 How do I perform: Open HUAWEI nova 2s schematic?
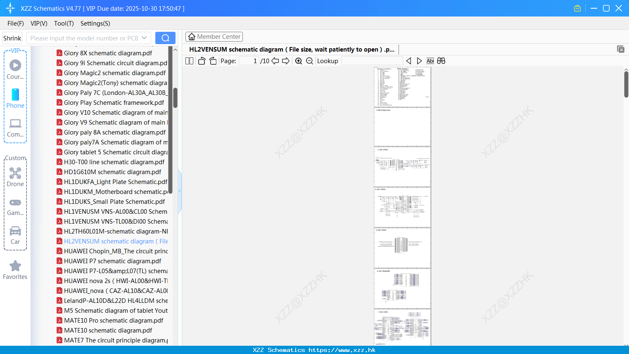pyautogui.click(x=112, y=281)
